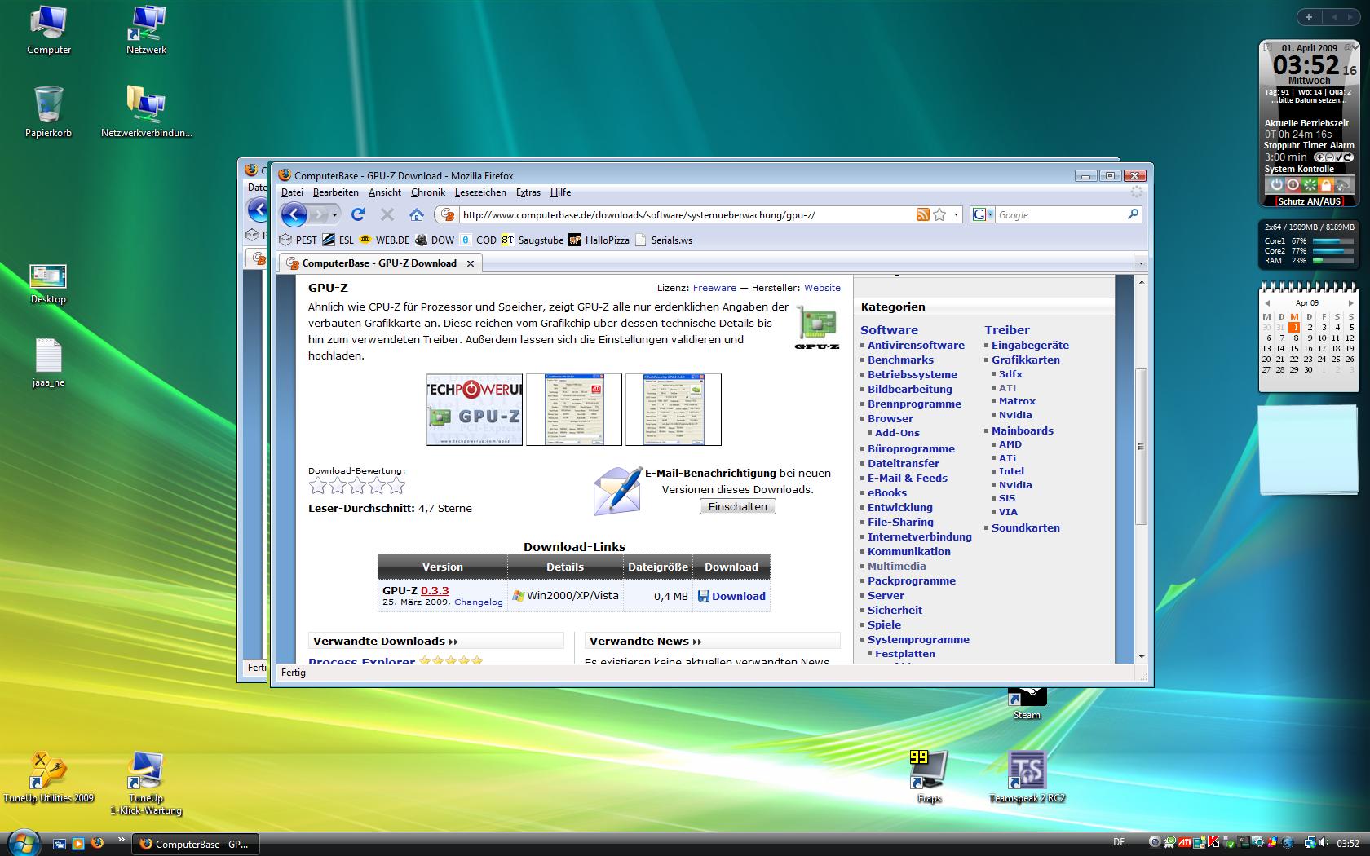Open the Datei menu
Viewport: 1370px width, 856px height.
[292, 192]
